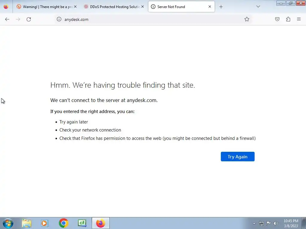Open the Action Center flag icon
This screenshot has height=229, width=306.
pyautogui.click(x=269, y=223)
